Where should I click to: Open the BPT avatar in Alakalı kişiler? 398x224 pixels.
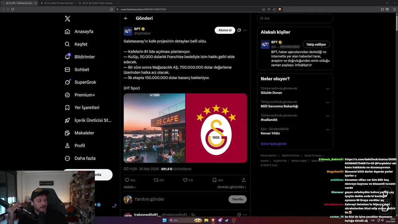(265, 44)
